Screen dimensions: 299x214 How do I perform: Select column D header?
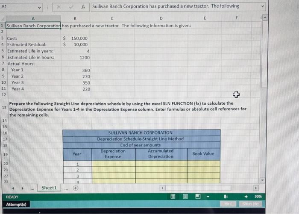point(161,18)
